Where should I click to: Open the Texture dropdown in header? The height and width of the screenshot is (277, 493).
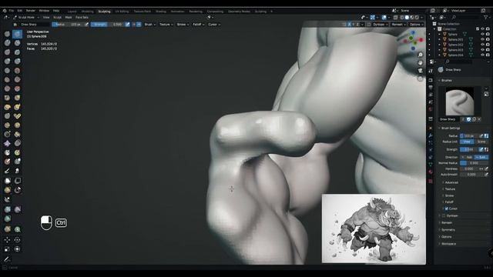point(166,25)
